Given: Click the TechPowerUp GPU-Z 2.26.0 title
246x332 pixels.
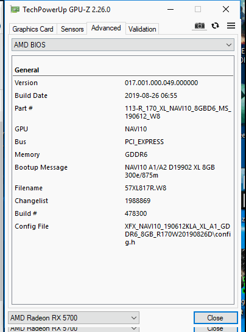Looking at the screenshot, I should point(66,10).
